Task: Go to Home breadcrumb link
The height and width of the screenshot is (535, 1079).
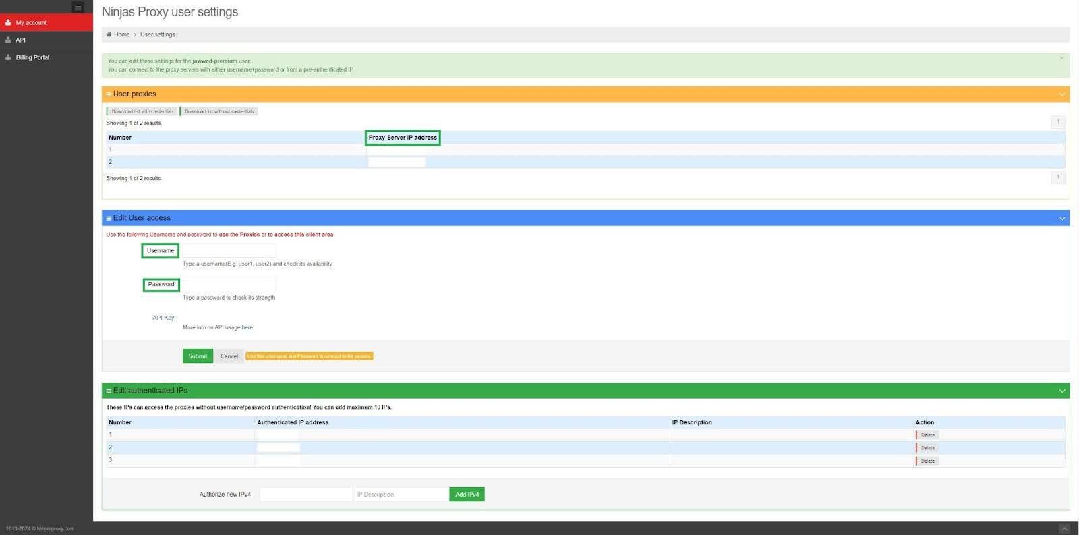Action: click(121, 34)
